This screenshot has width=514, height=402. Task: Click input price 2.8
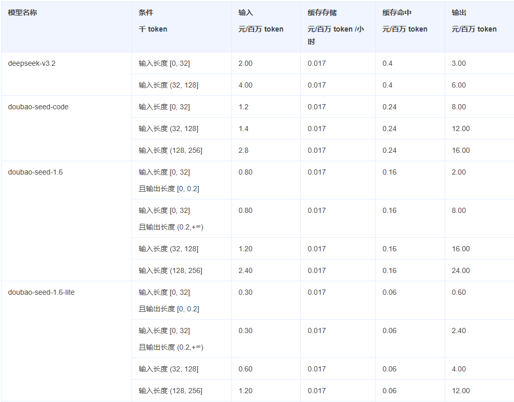pos(243,150)
